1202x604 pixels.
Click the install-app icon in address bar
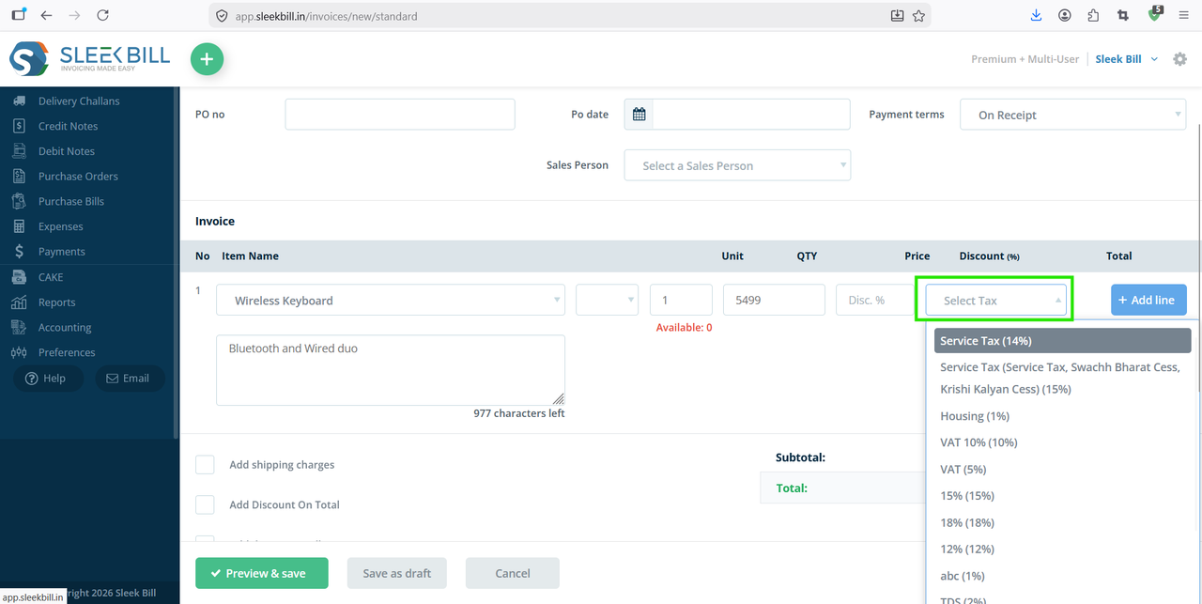(897, 16)
